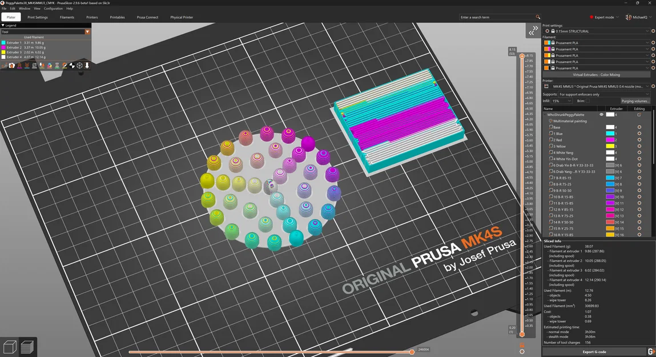Toggle Wipe visibility icon in legend toolbar
Screen dimensions: 656x357
tap(12, 66)
